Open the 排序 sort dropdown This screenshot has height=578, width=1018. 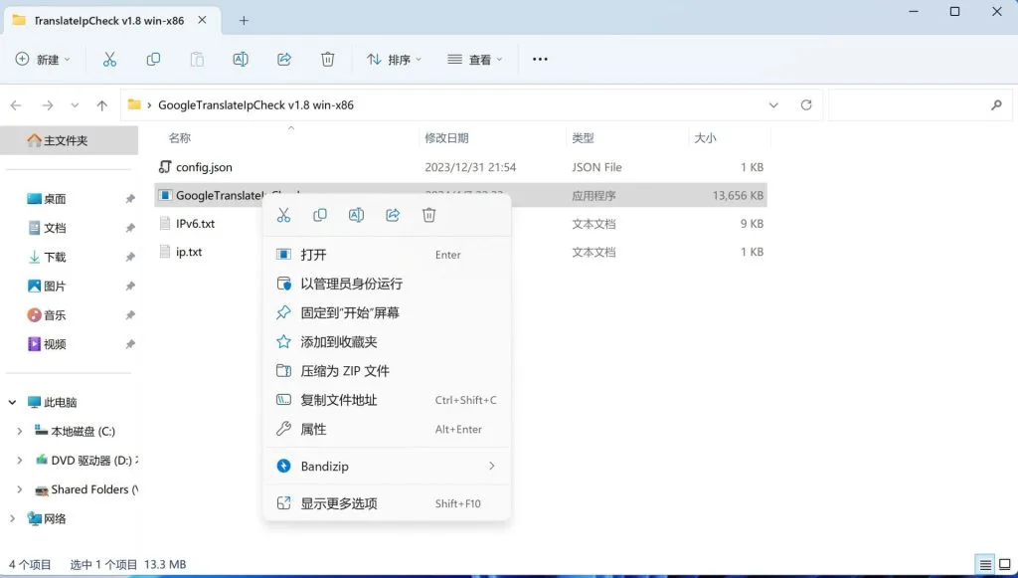[395, 60]
